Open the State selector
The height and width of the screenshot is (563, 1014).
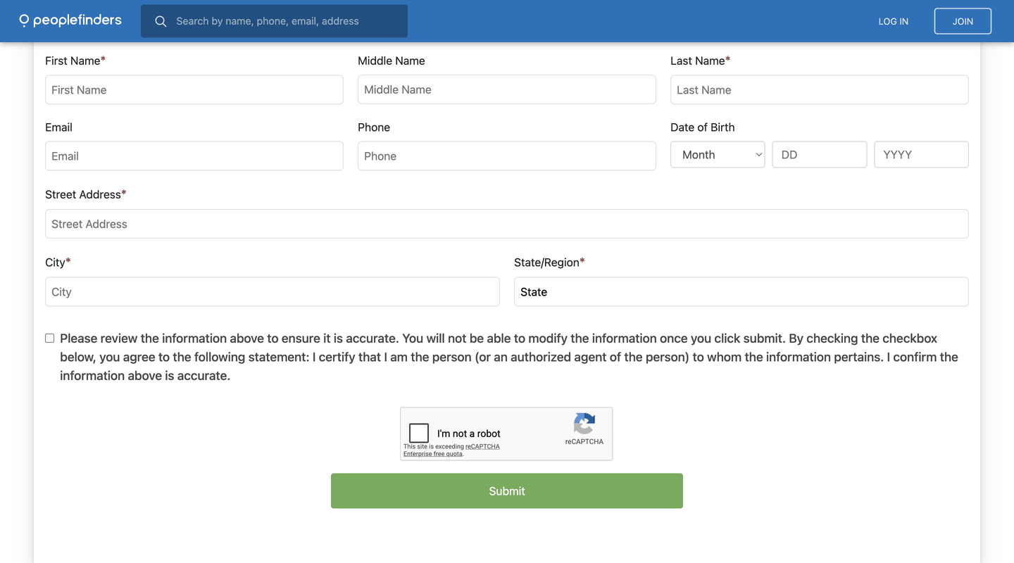741,292
